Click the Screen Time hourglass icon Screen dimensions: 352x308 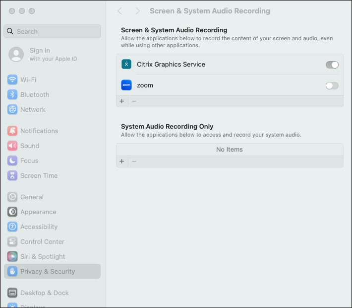coord(12,175)
